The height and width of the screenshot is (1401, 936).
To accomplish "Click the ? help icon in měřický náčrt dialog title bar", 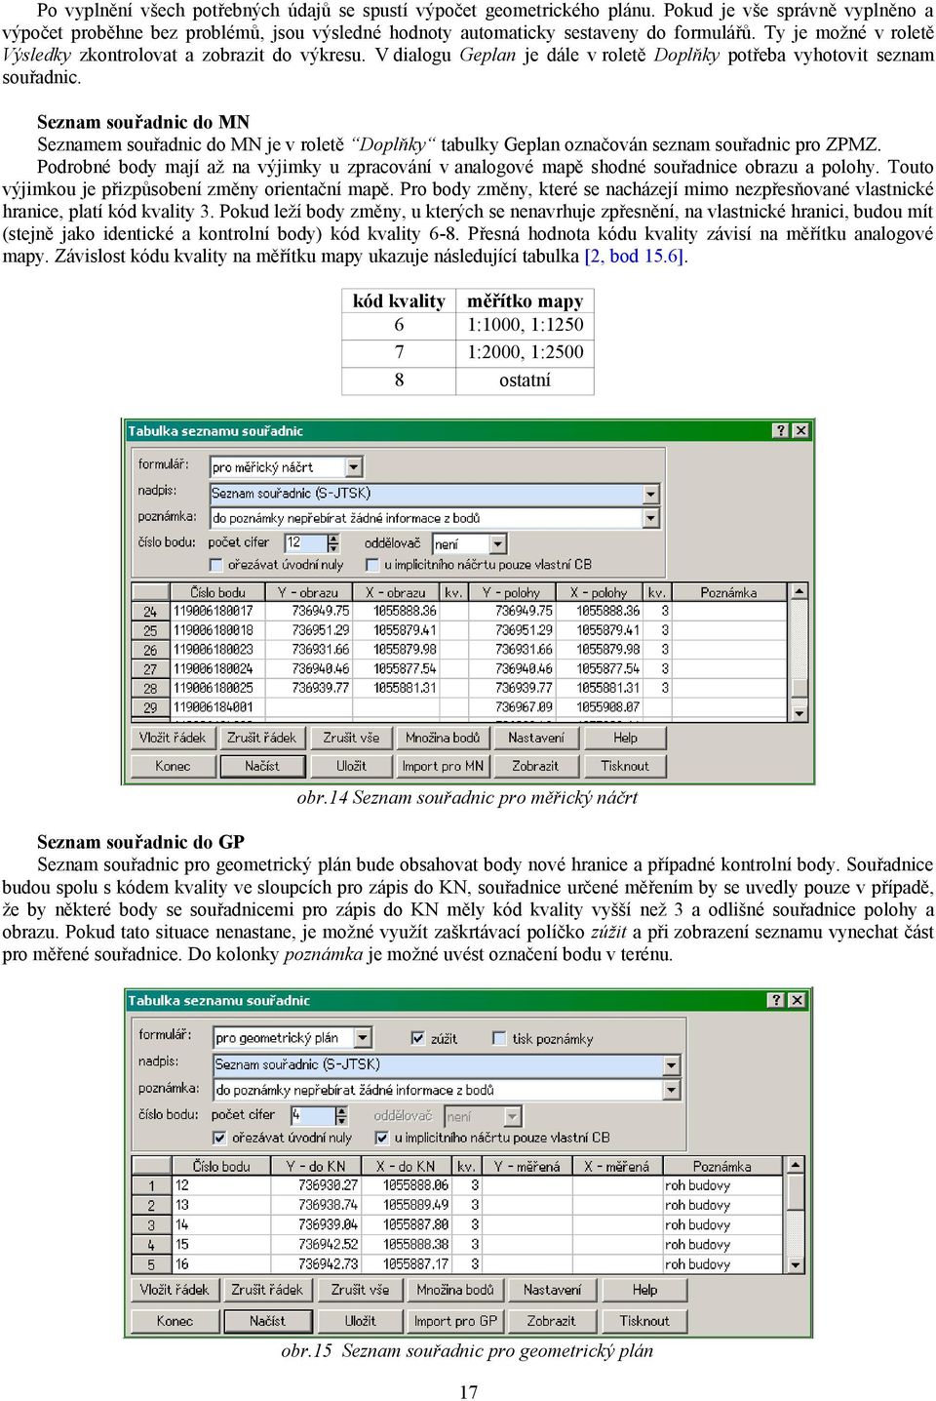I will coord(781,430).
